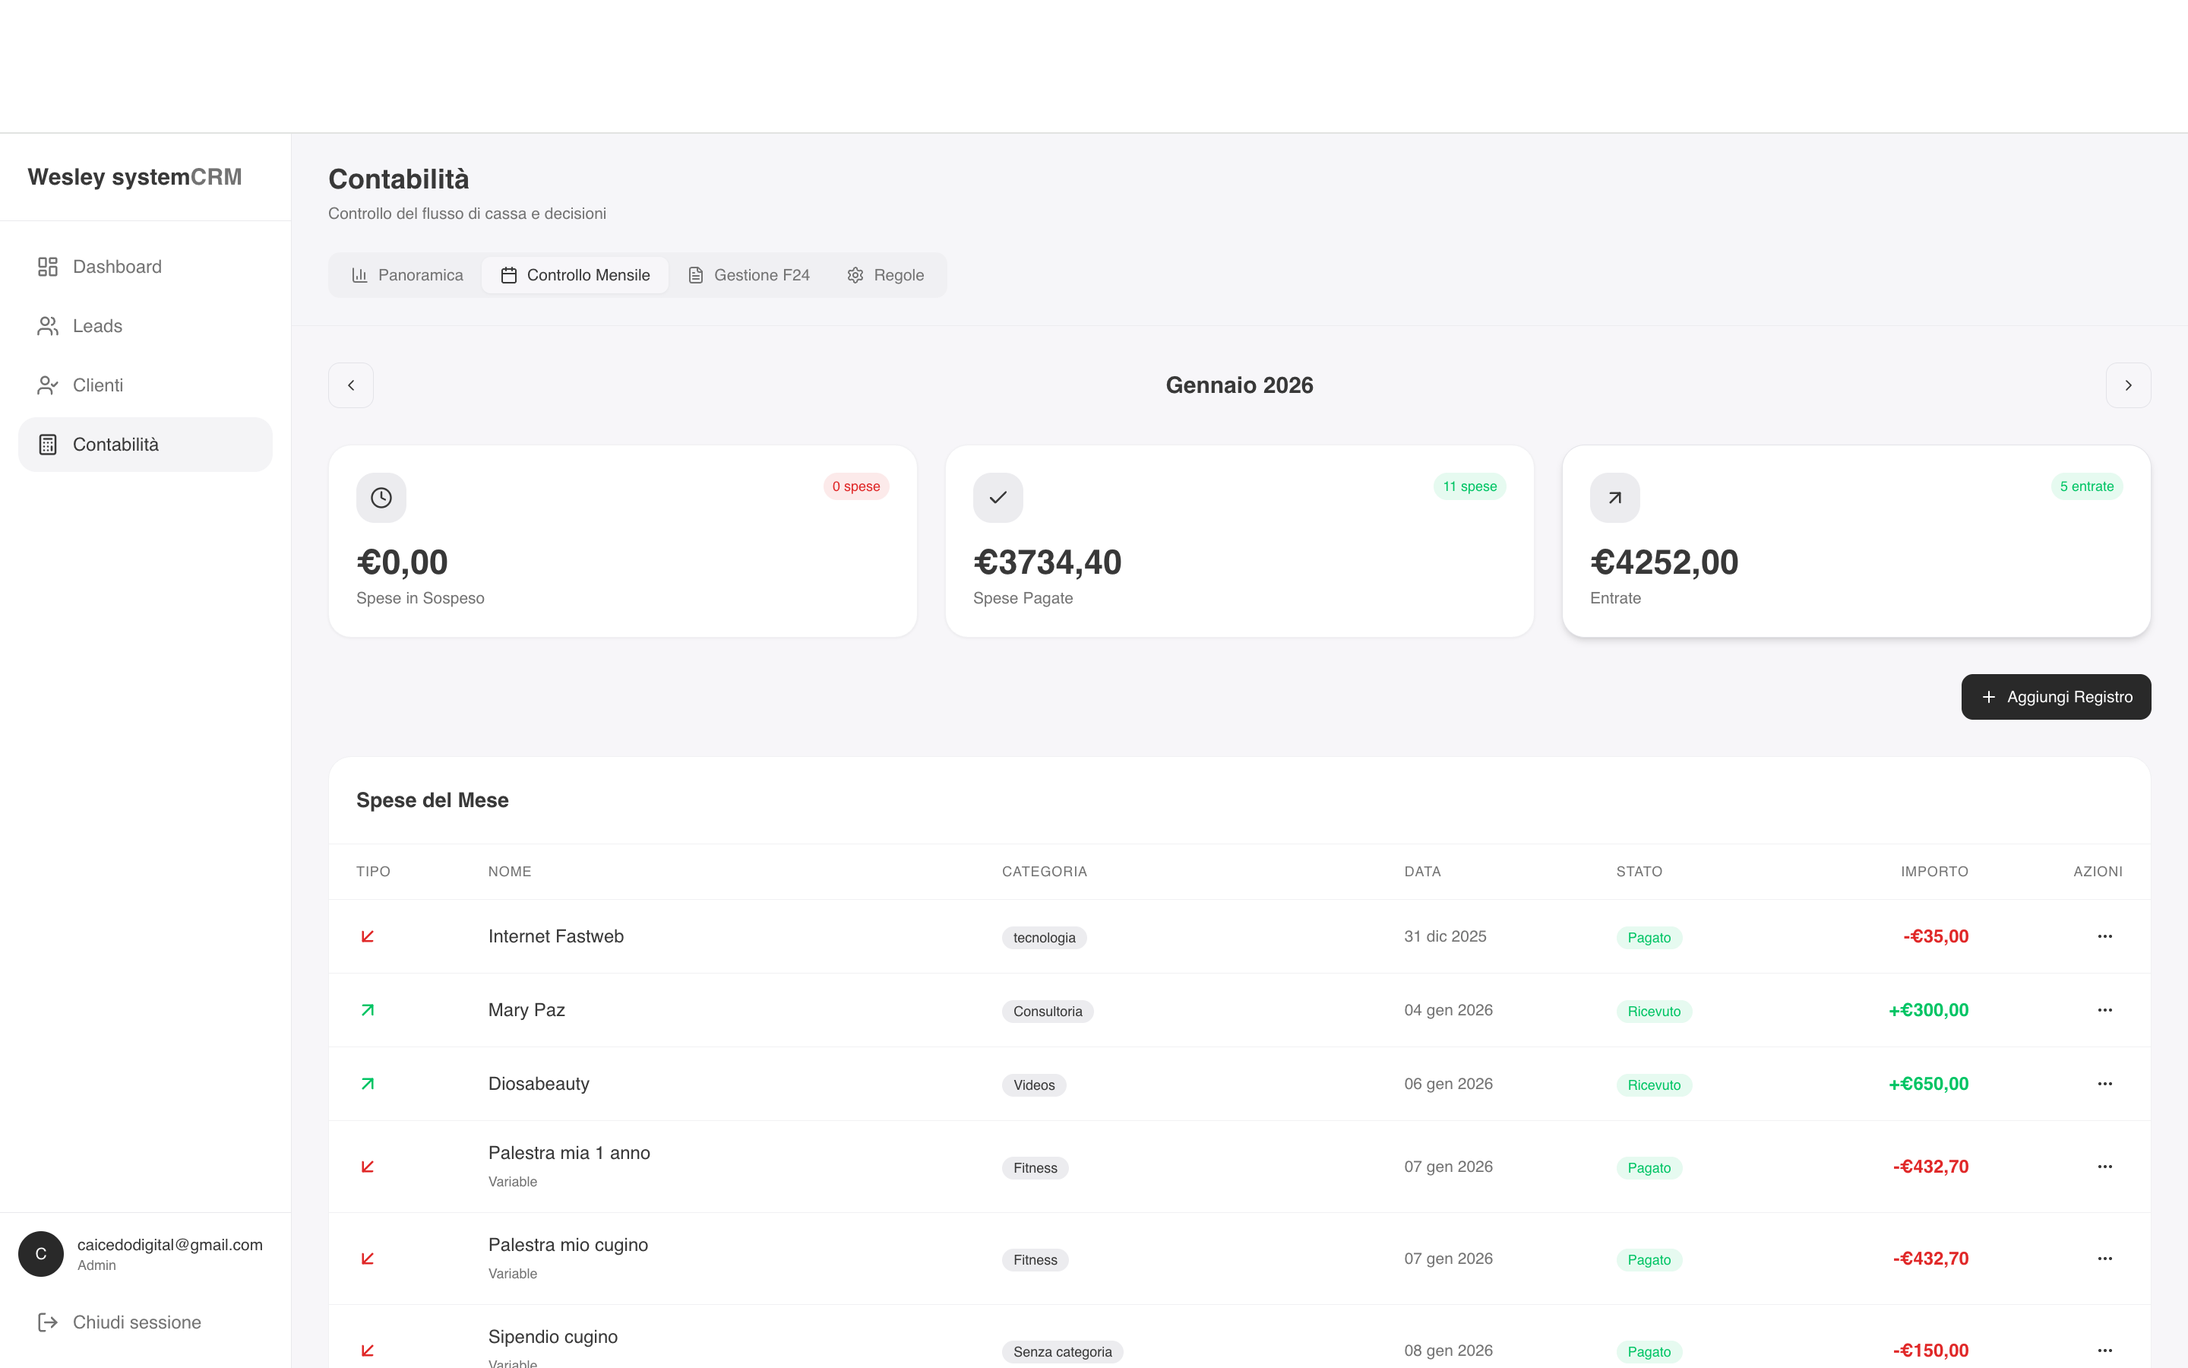Go to previous month with left chevron
Screen dimensions: 2188x1368
(351, 385)
